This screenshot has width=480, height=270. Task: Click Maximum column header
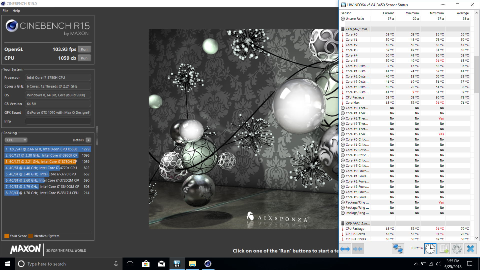(x=433, y=13)
